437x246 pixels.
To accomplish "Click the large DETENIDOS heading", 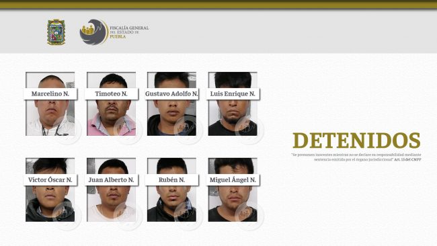I will (x=356, y=140).
